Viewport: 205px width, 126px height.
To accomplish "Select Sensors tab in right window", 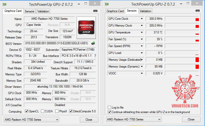I will pyautogui.click(x=132, y=11).
